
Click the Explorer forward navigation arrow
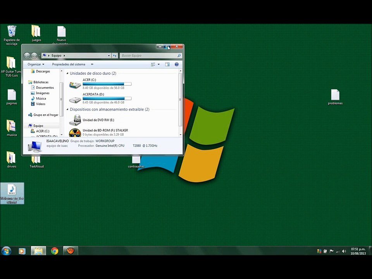[x=34, y=55]
